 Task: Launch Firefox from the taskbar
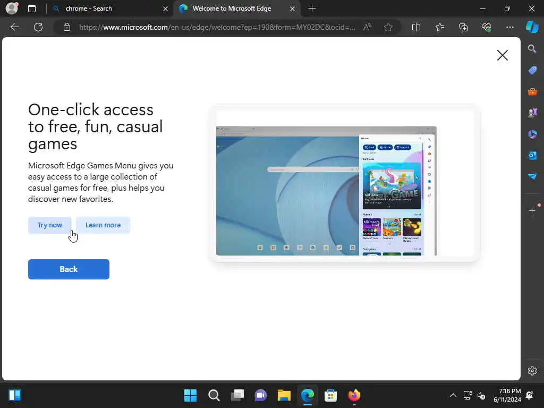pos(354,395)
